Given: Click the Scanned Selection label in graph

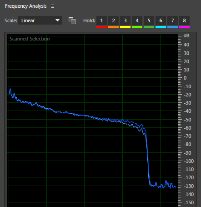Looking at the screenshot, I should [30, 39].
